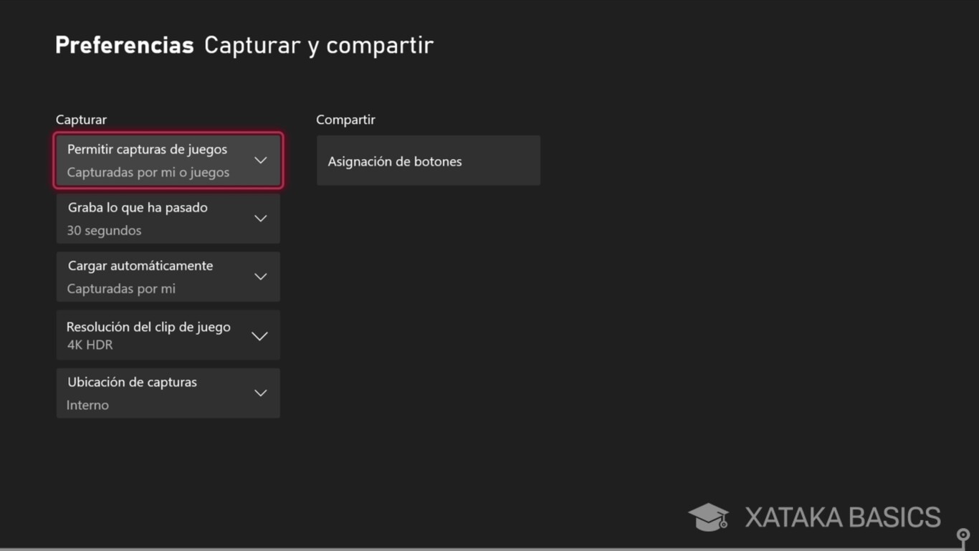The width and height of the screenshot is (979, 551).
Task: Open the "Cargar automáticamente" dropdown
Action: (x=168, y=277)
